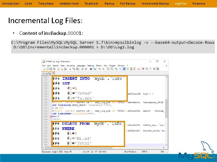
Task: Click the New file icon in Notepad++ toolbar
Action: (44, 69)
